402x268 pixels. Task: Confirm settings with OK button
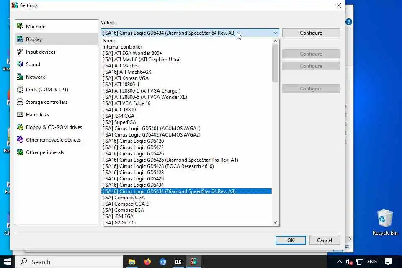[291, 240]
